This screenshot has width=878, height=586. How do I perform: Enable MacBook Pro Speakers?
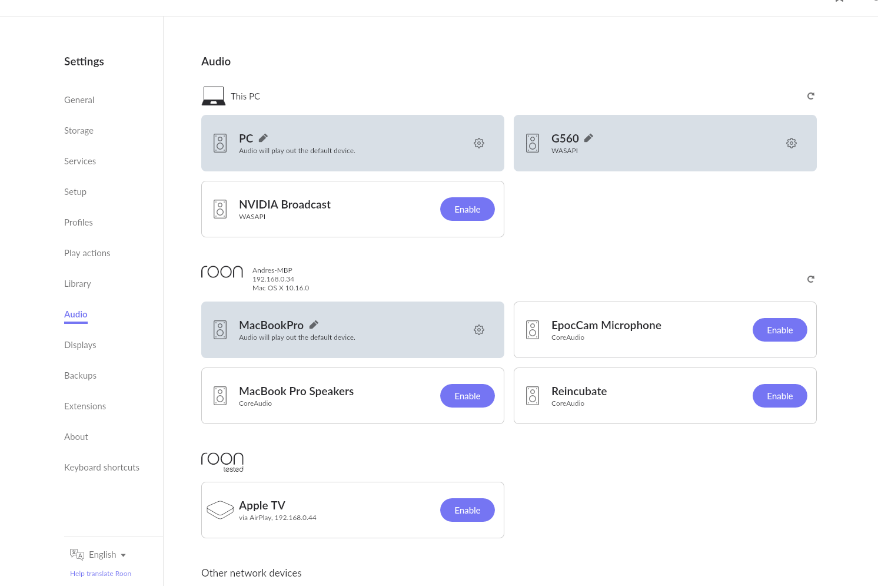point(467,396)
